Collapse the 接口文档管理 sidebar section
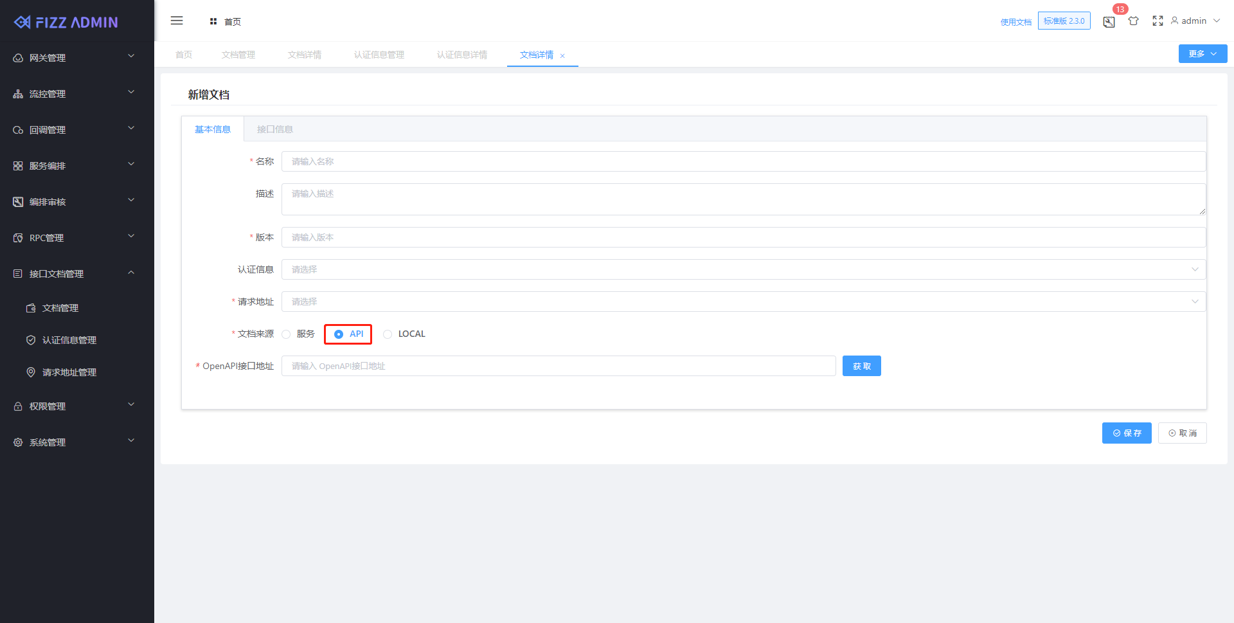Viewport: 1234px width, 623px height. point(74,273)
